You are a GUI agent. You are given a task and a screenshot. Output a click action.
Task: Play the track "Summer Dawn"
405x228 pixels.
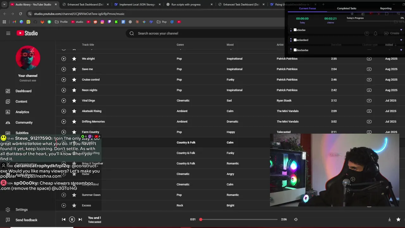point(64,195)
